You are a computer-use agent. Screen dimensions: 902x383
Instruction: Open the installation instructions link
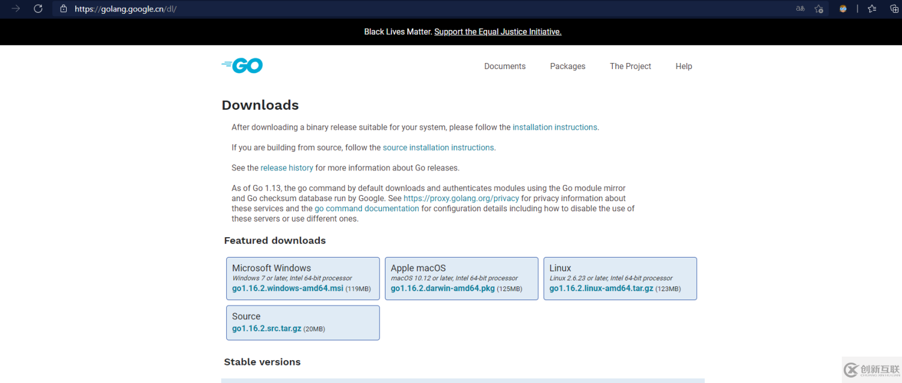point(555,127)
